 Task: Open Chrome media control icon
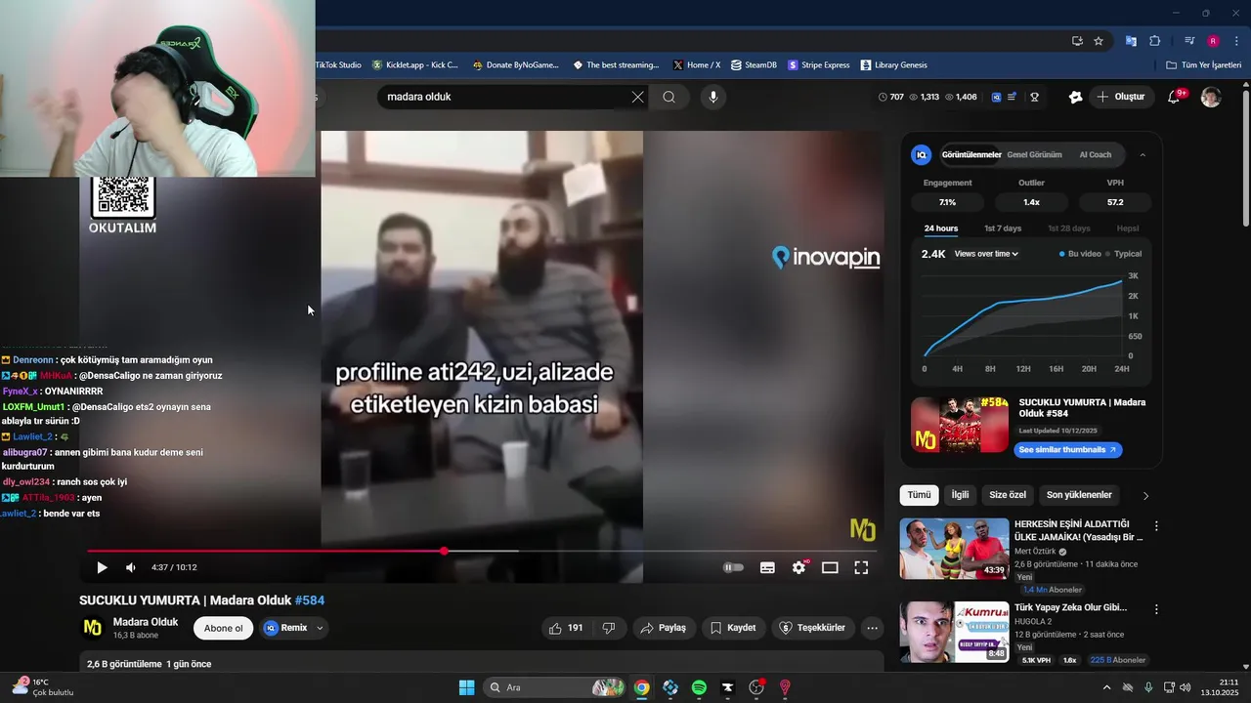coord(1189,41)
